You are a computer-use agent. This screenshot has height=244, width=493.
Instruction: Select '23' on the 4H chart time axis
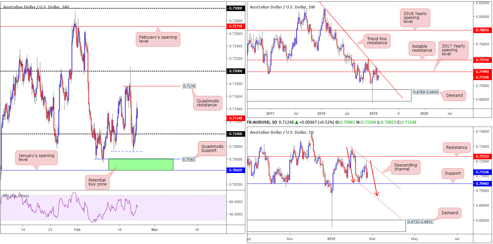pyautogui.click(x=49, y=230)
